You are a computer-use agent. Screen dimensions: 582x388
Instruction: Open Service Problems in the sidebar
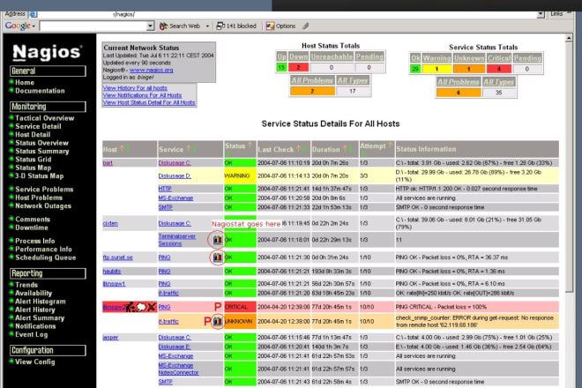click(x=44, y=190)
